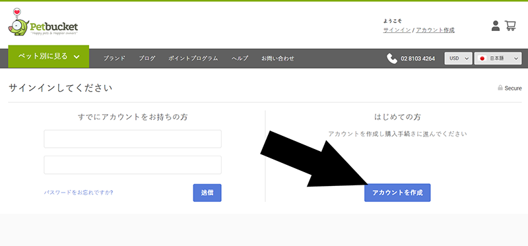
Task: Open the 日本語 language selector
Action: pyautogui.click(x=498, y=58)
